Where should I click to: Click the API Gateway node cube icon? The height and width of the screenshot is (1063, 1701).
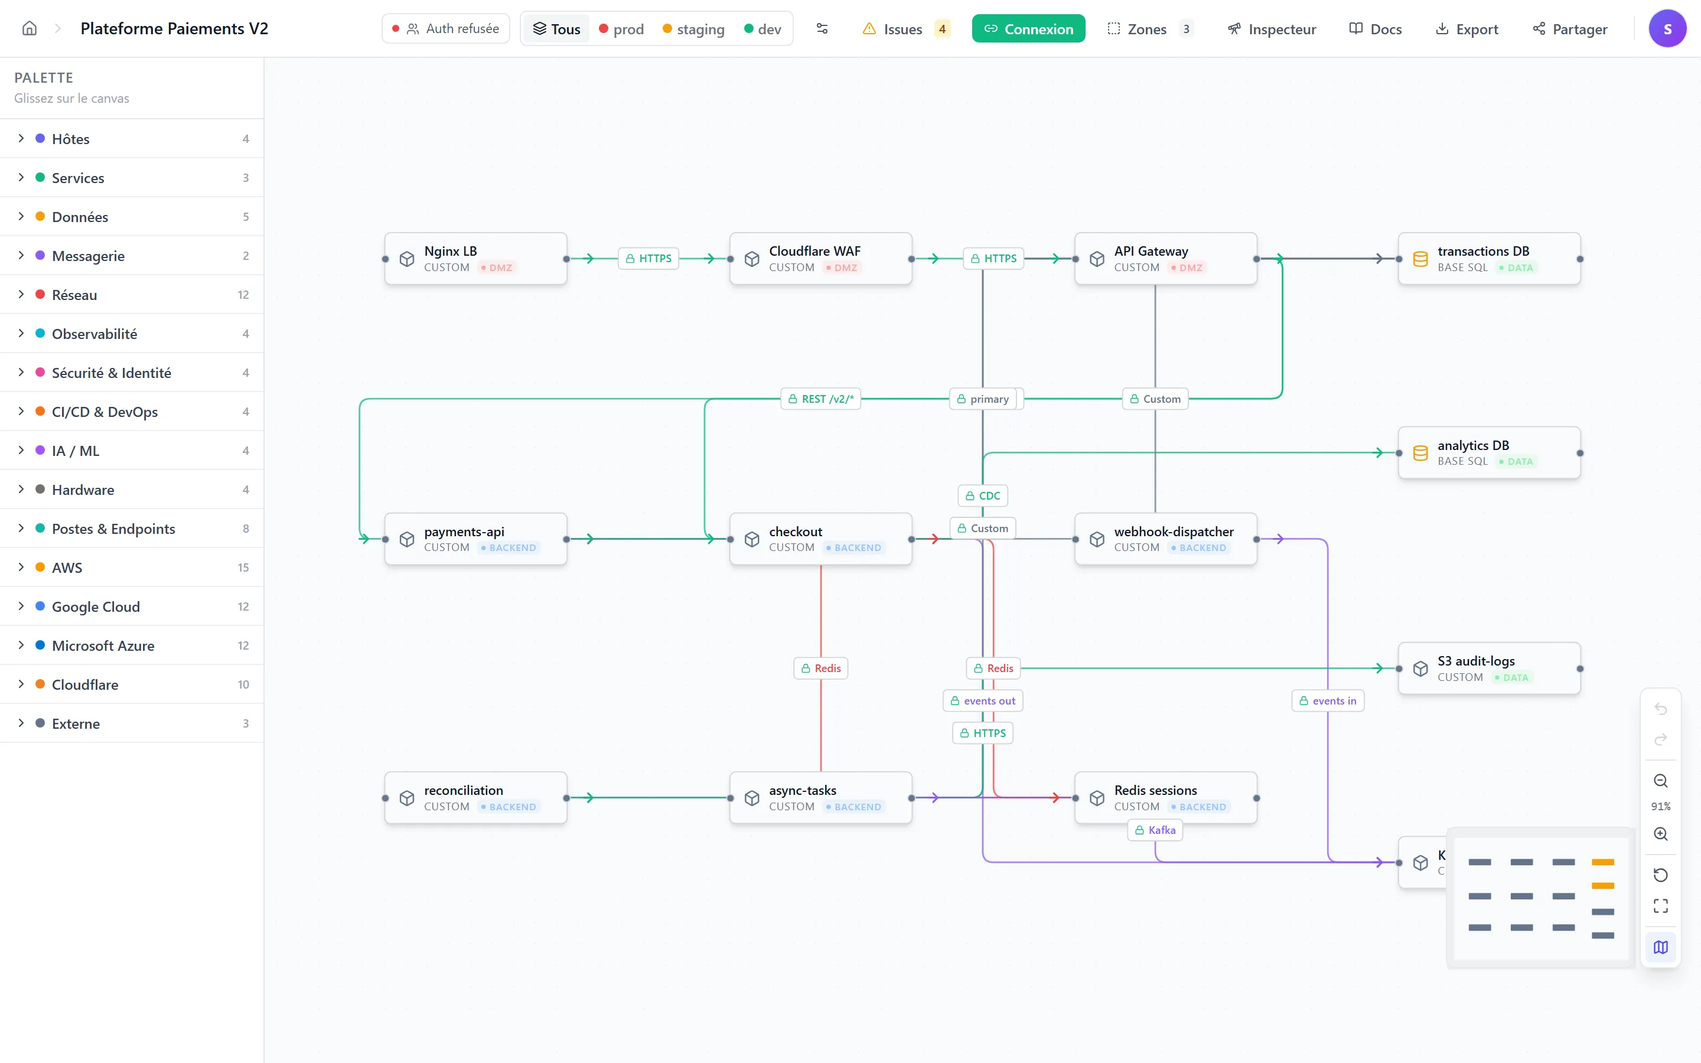[x=1097, y=259]
